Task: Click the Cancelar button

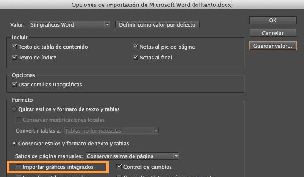Action: (x=273, y=33)
